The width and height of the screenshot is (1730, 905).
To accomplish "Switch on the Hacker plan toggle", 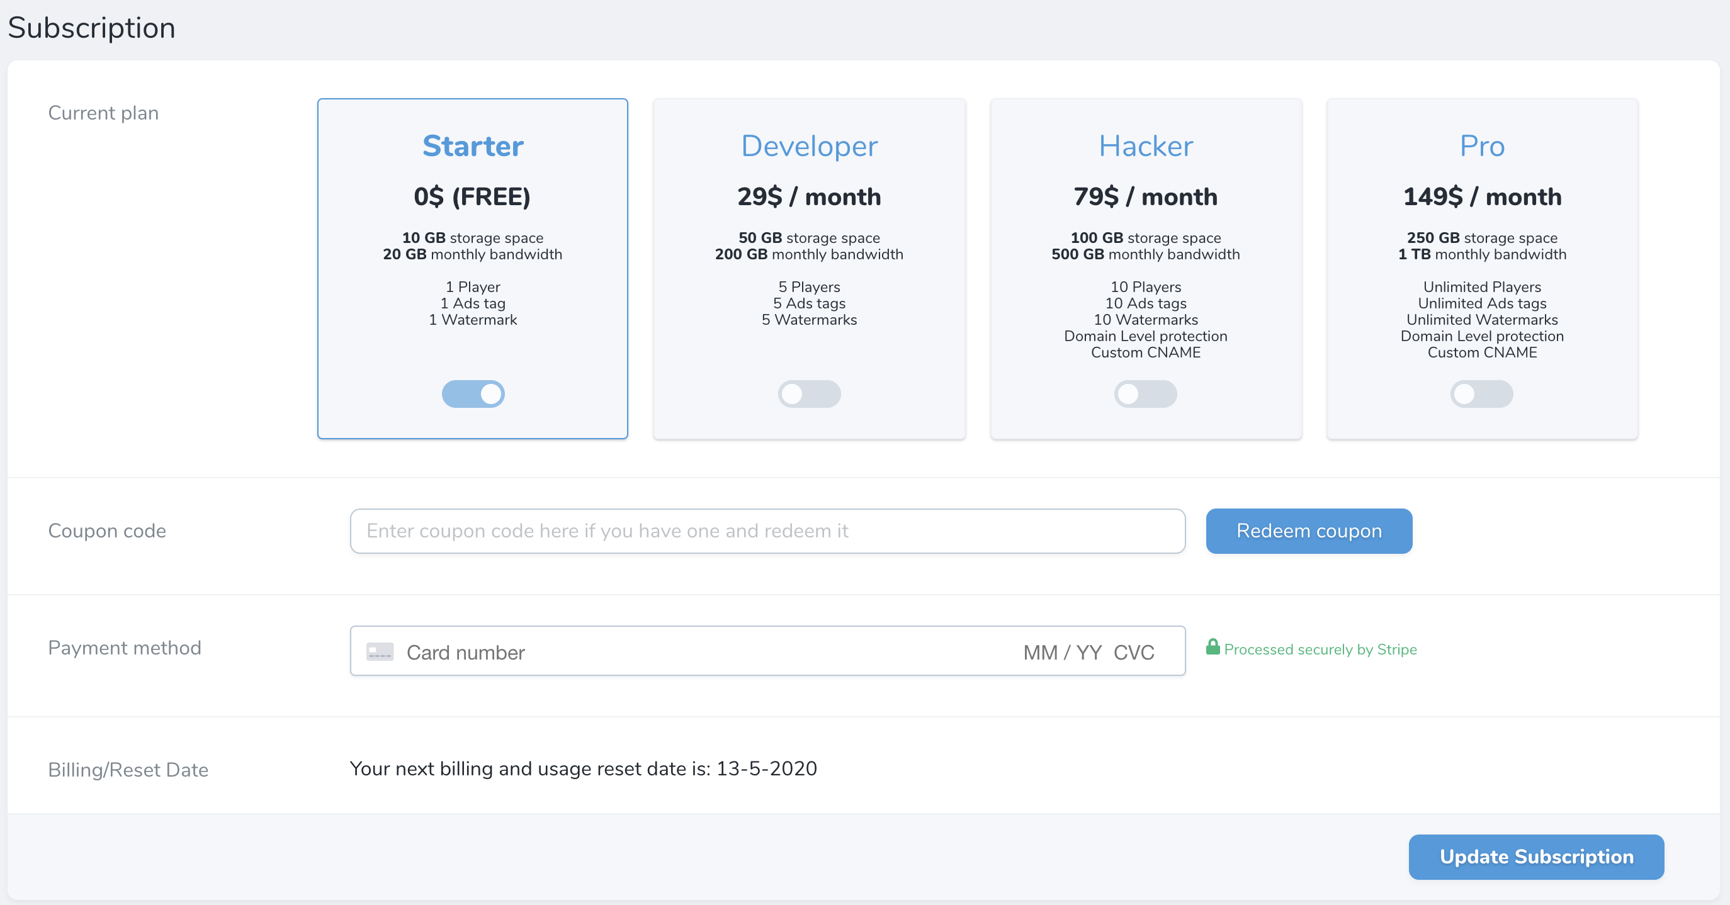I will pyautogui.click(x=1146, y=394).
